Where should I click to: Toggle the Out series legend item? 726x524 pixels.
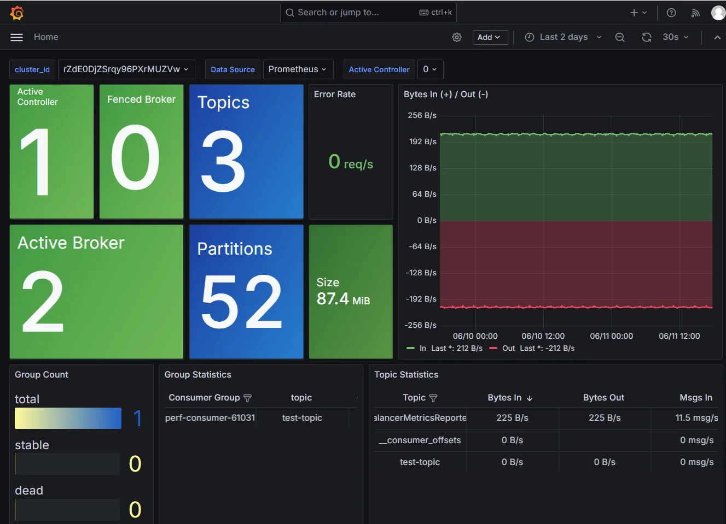tap(508, 348)
